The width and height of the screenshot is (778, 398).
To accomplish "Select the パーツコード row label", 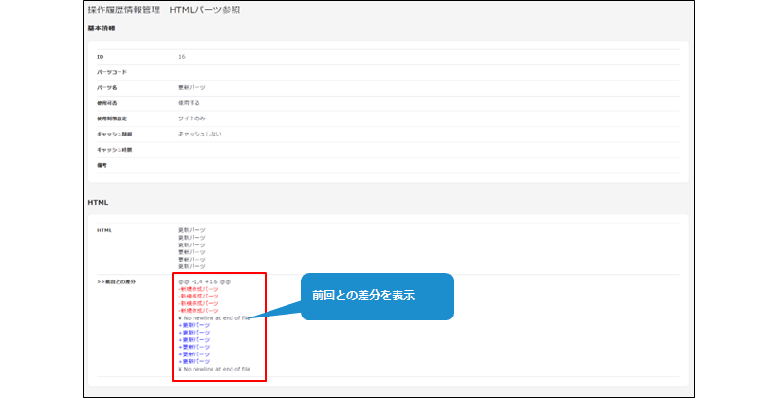I will (112, 72).
